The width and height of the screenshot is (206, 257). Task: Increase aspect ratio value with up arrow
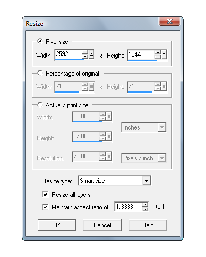145,205
